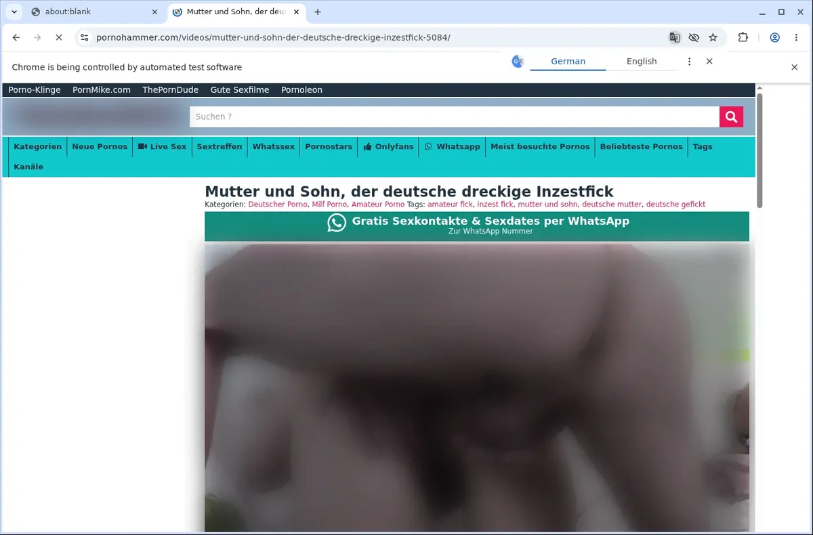The width and height of the screenshot is (813, 535).
Task: Click the WhatsApp logo in green banner
Action: 337,223
